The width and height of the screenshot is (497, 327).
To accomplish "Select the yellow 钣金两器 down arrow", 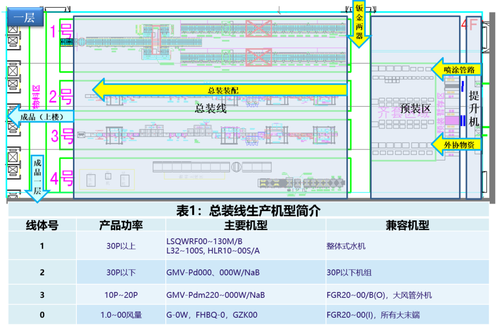I will point(359,24).
